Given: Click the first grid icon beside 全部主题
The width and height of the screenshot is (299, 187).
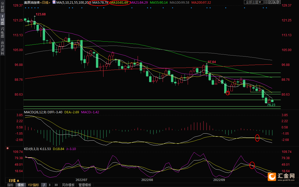Looking at the screenshot, I should (x=266, y=2).
